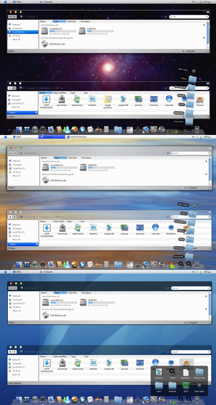Click the 8:31 clock in menu bar
The height and width of the screenshot is (405, 216).
click(x=207, y=2)
